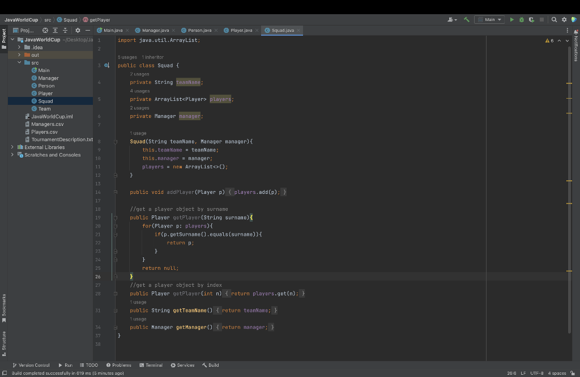Expand the out folder
The width and height of the screenshot is (580, 377).
click(x=19, y=55)
